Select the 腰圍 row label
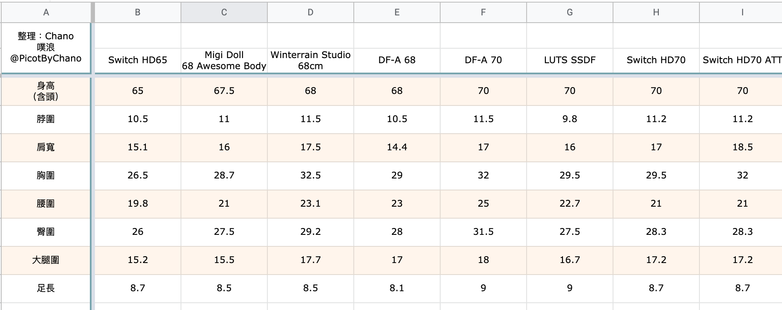Viewport: 782px width, 310px height. point(46,204)
